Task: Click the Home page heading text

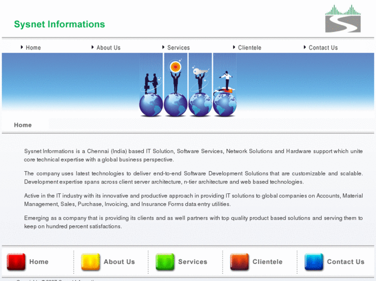Action: click(x=23, y=125)
